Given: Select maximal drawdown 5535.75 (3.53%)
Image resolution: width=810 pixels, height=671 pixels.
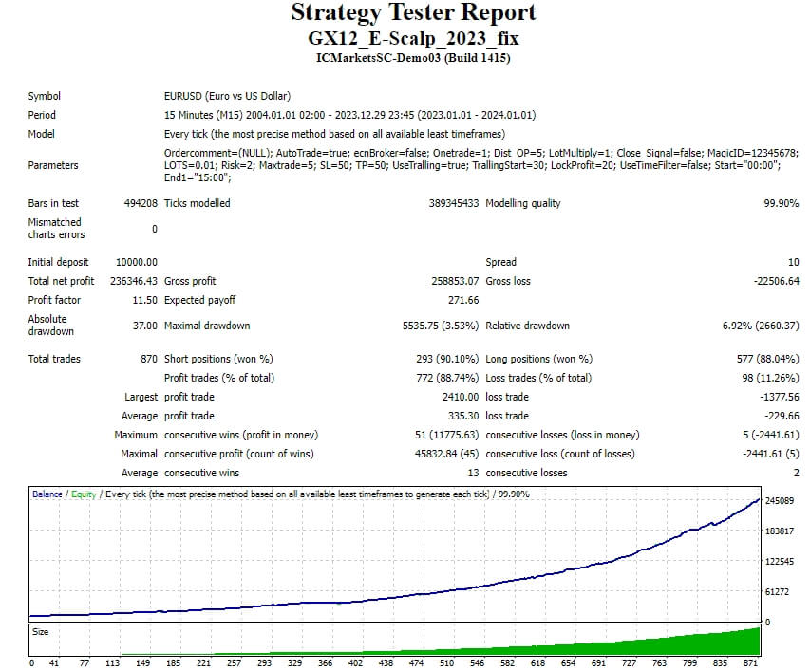Looking at the screenshot, I should pyautogui.click(x=441, y=326).
